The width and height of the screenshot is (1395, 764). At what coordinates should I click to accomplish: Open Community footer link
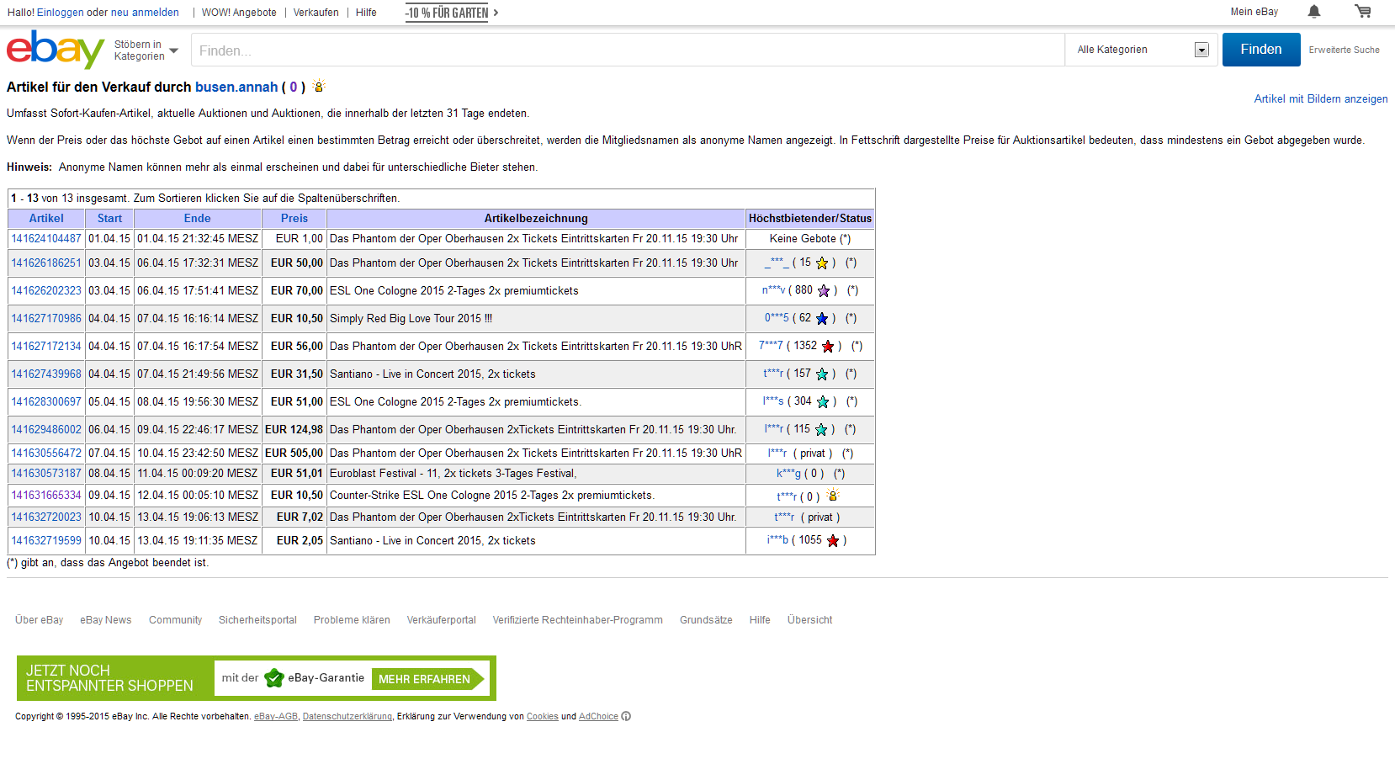click(x=175, y=620)
